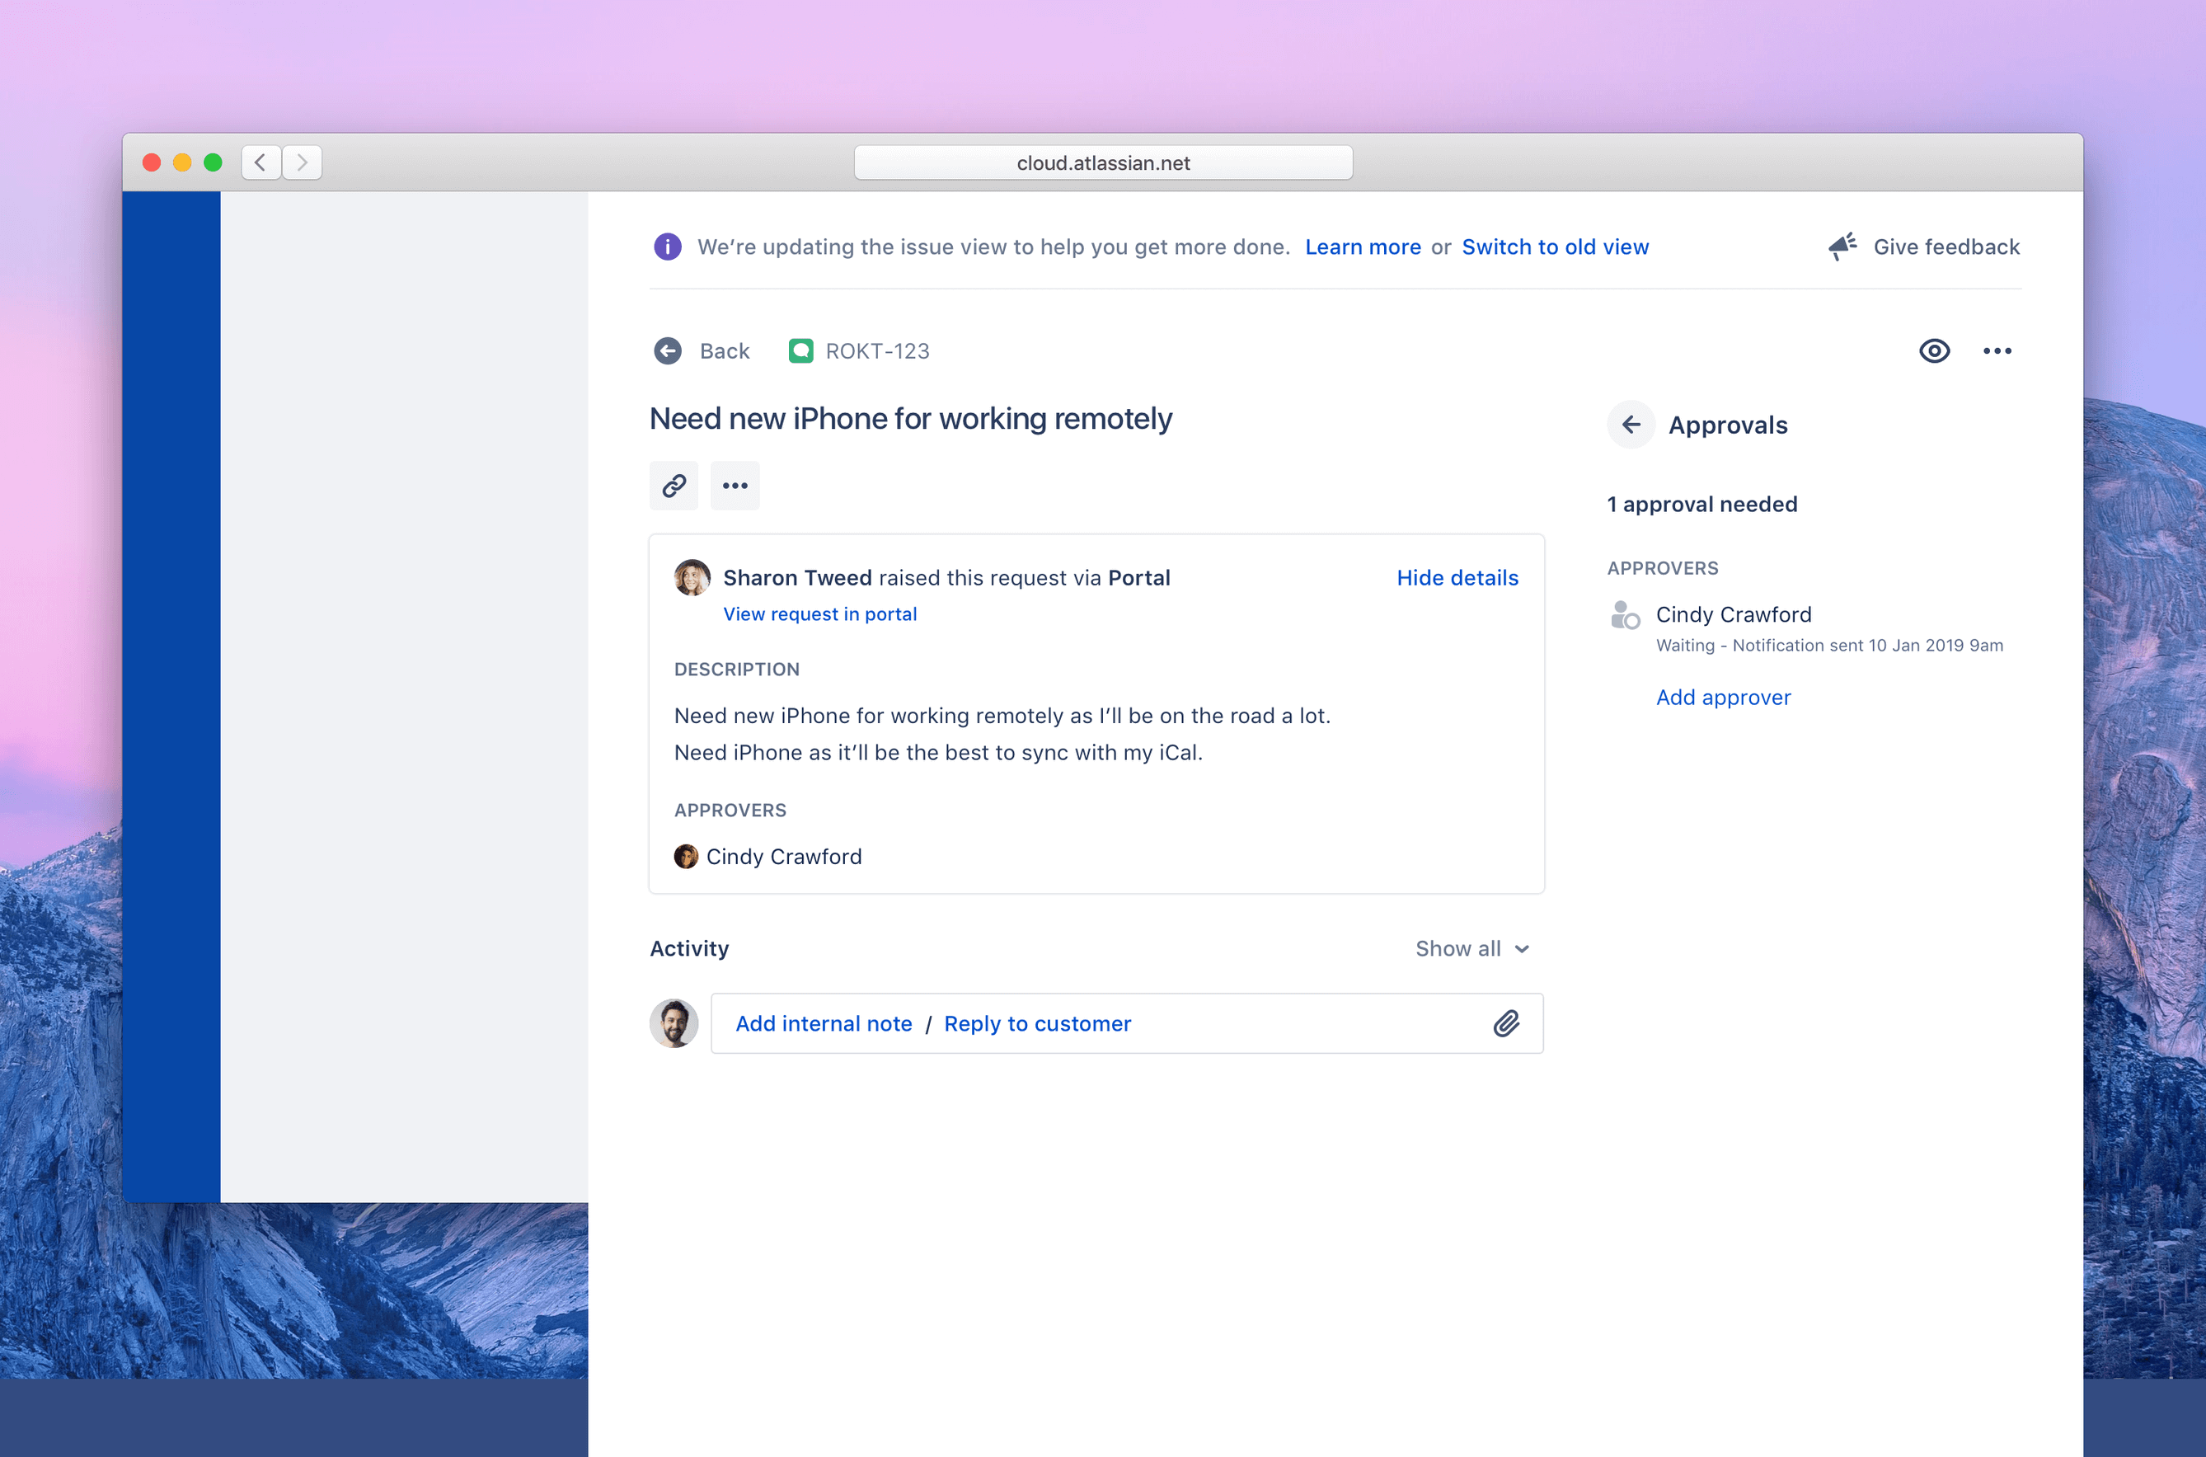Screen dimensions: 2206x1457
Task: Click the back arrow next to Approvals
Action: [x=1631, y=424]
